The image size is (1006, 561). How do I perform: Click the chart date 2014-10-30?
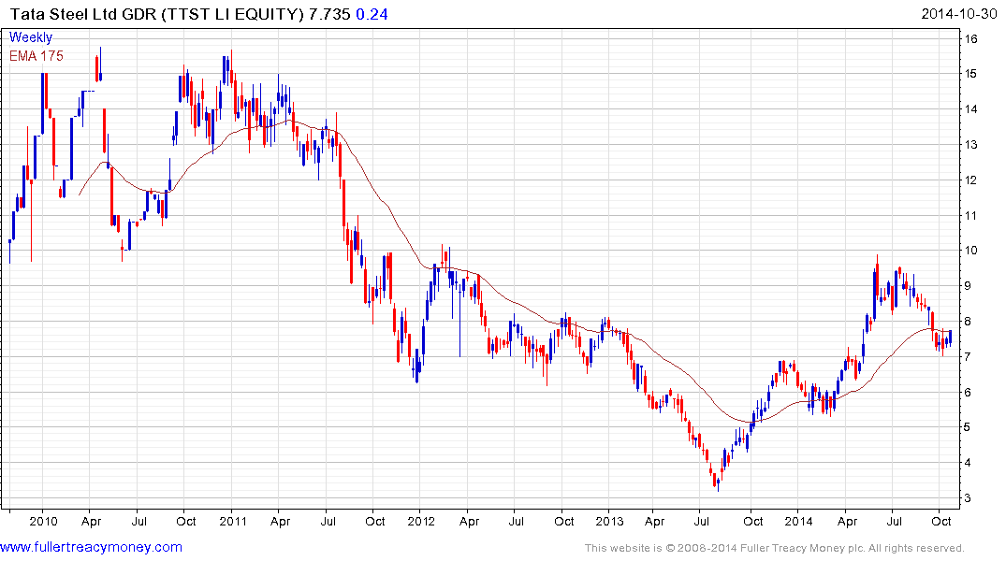click(x=958, y=14)
